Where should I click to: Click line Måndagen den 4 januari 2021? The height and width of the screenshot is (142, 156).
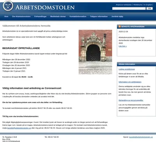point(14,68)
